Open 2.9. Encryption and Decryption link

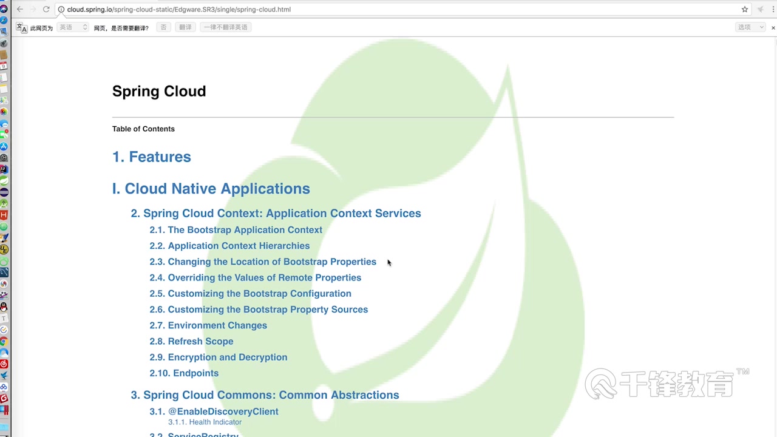click(219, 357)
